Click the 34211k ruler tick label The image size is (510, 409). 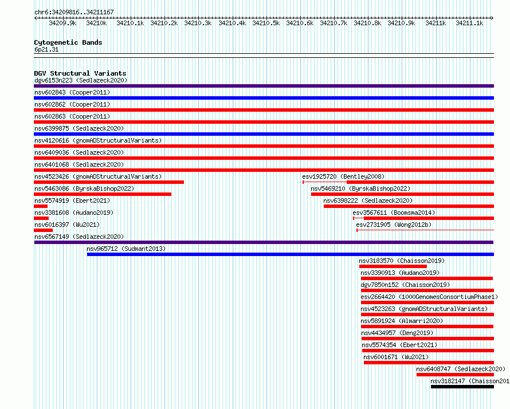pos(436,23)
